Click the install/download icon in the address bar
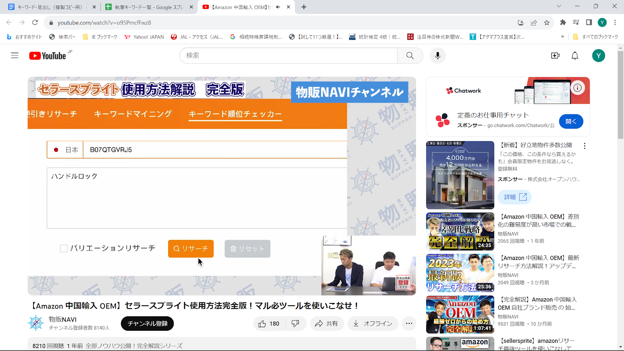Image resolution: width=624 pixels, height=351 pixels. tap(521, 23)
